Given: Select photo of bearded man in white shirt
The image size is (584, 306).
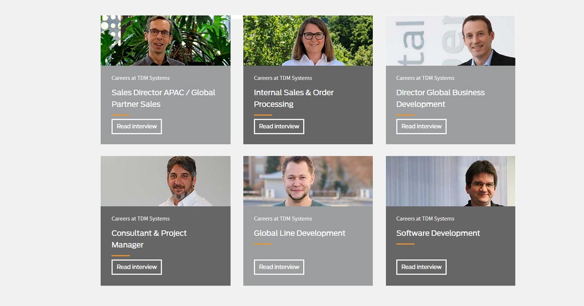Looking at the screenshot, I should (x=165, y=181).
